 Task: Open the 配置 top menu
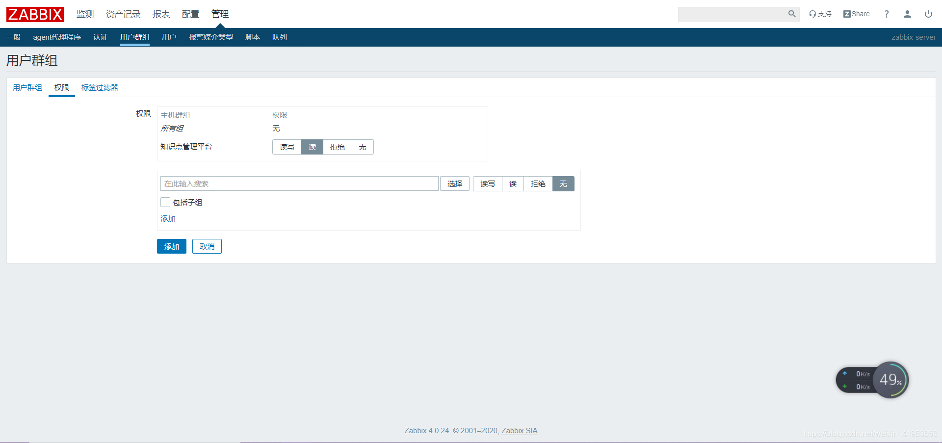(x=190, y=14)
